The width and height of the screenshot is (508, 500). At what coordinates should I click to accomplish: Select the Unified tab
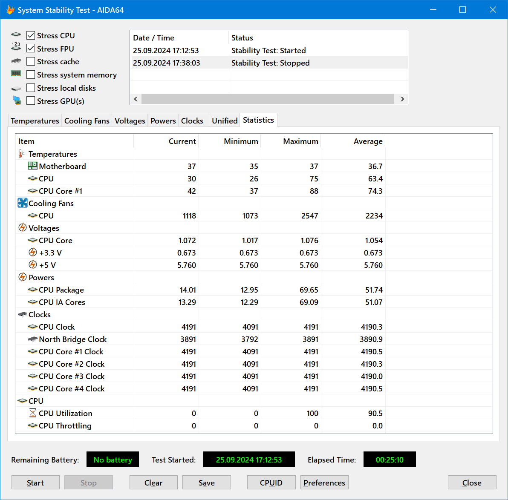click(225, 121)
